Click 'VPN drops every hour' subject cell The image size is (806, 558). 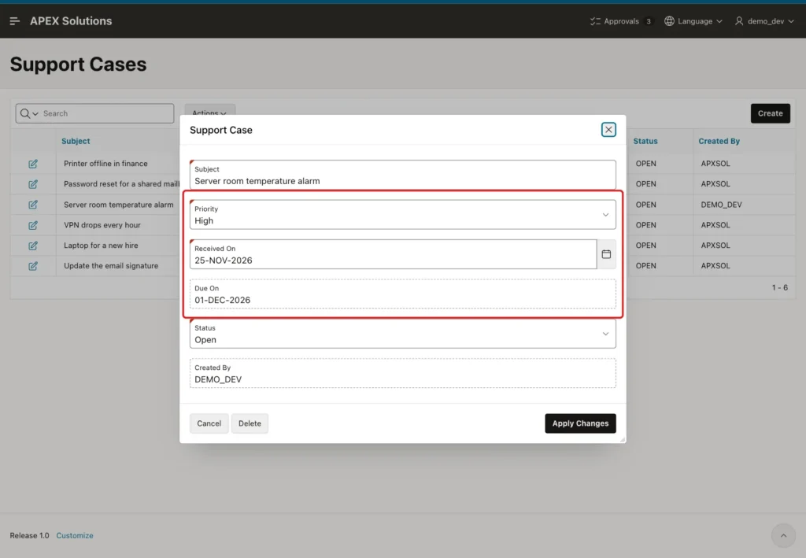102,225
